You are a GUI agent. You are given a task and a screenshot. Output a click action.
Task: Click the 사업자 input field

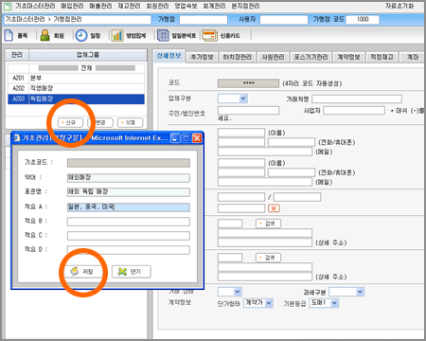pos(354,110)
